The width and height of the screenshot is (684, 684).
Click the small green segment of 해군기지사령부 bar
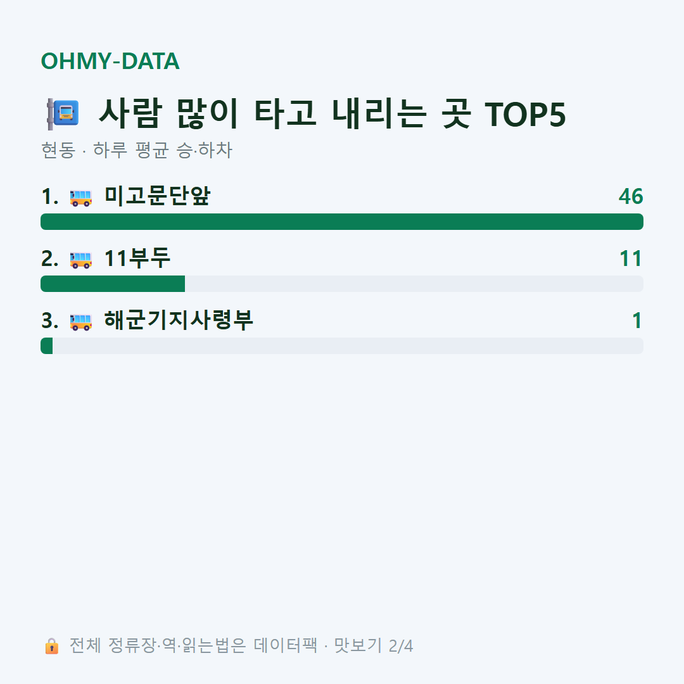47,346
